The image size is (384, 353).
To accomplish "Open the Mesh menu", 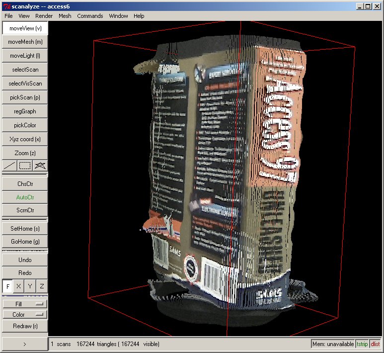I will [x=65, y=16].
